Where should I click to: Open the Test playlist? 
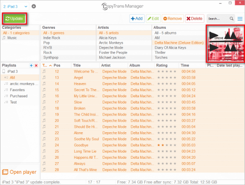click(x=20, y=102)
